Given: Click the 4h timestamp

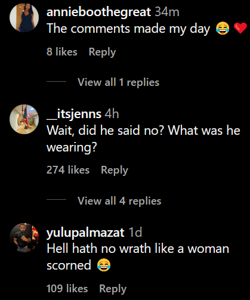Looking at the screenshot, I should [112, 114].
